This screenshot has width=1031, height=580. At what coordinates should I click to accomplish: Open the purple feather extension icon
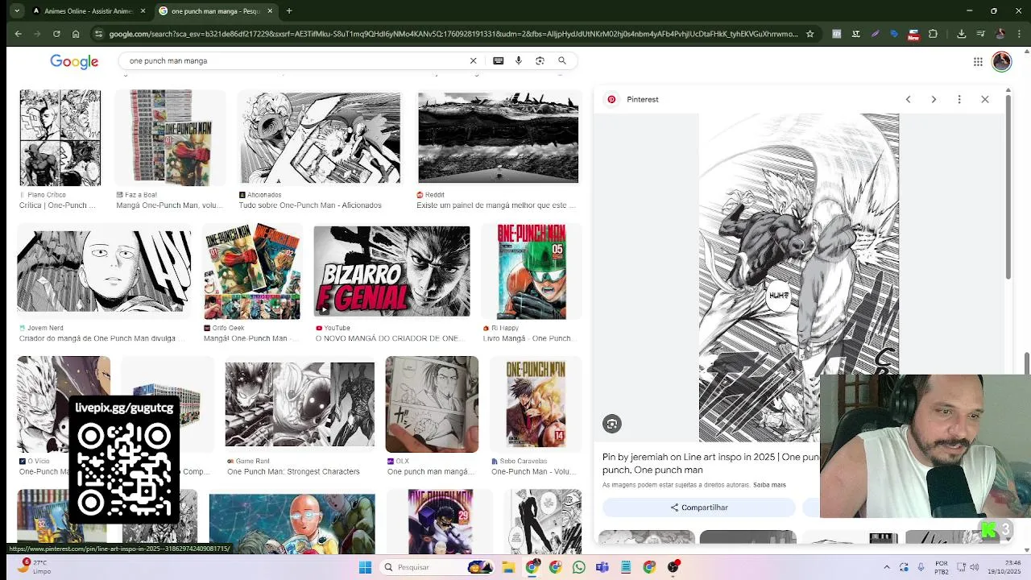875,34
